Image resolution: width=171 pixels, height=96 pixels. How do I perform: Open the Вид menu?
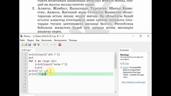tap(38, 40)
